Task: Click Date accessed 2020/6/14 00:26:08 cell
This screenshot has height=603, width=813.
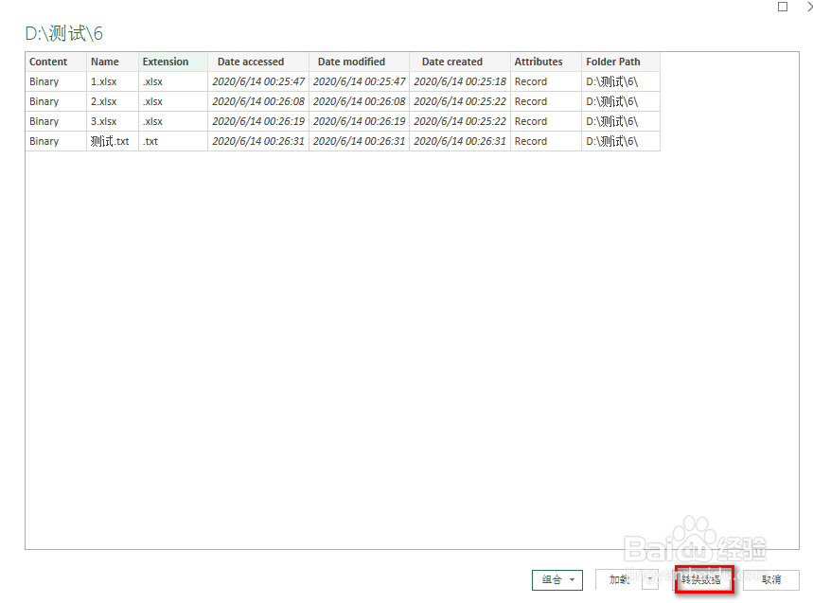Action: click(x=258, y=101)
